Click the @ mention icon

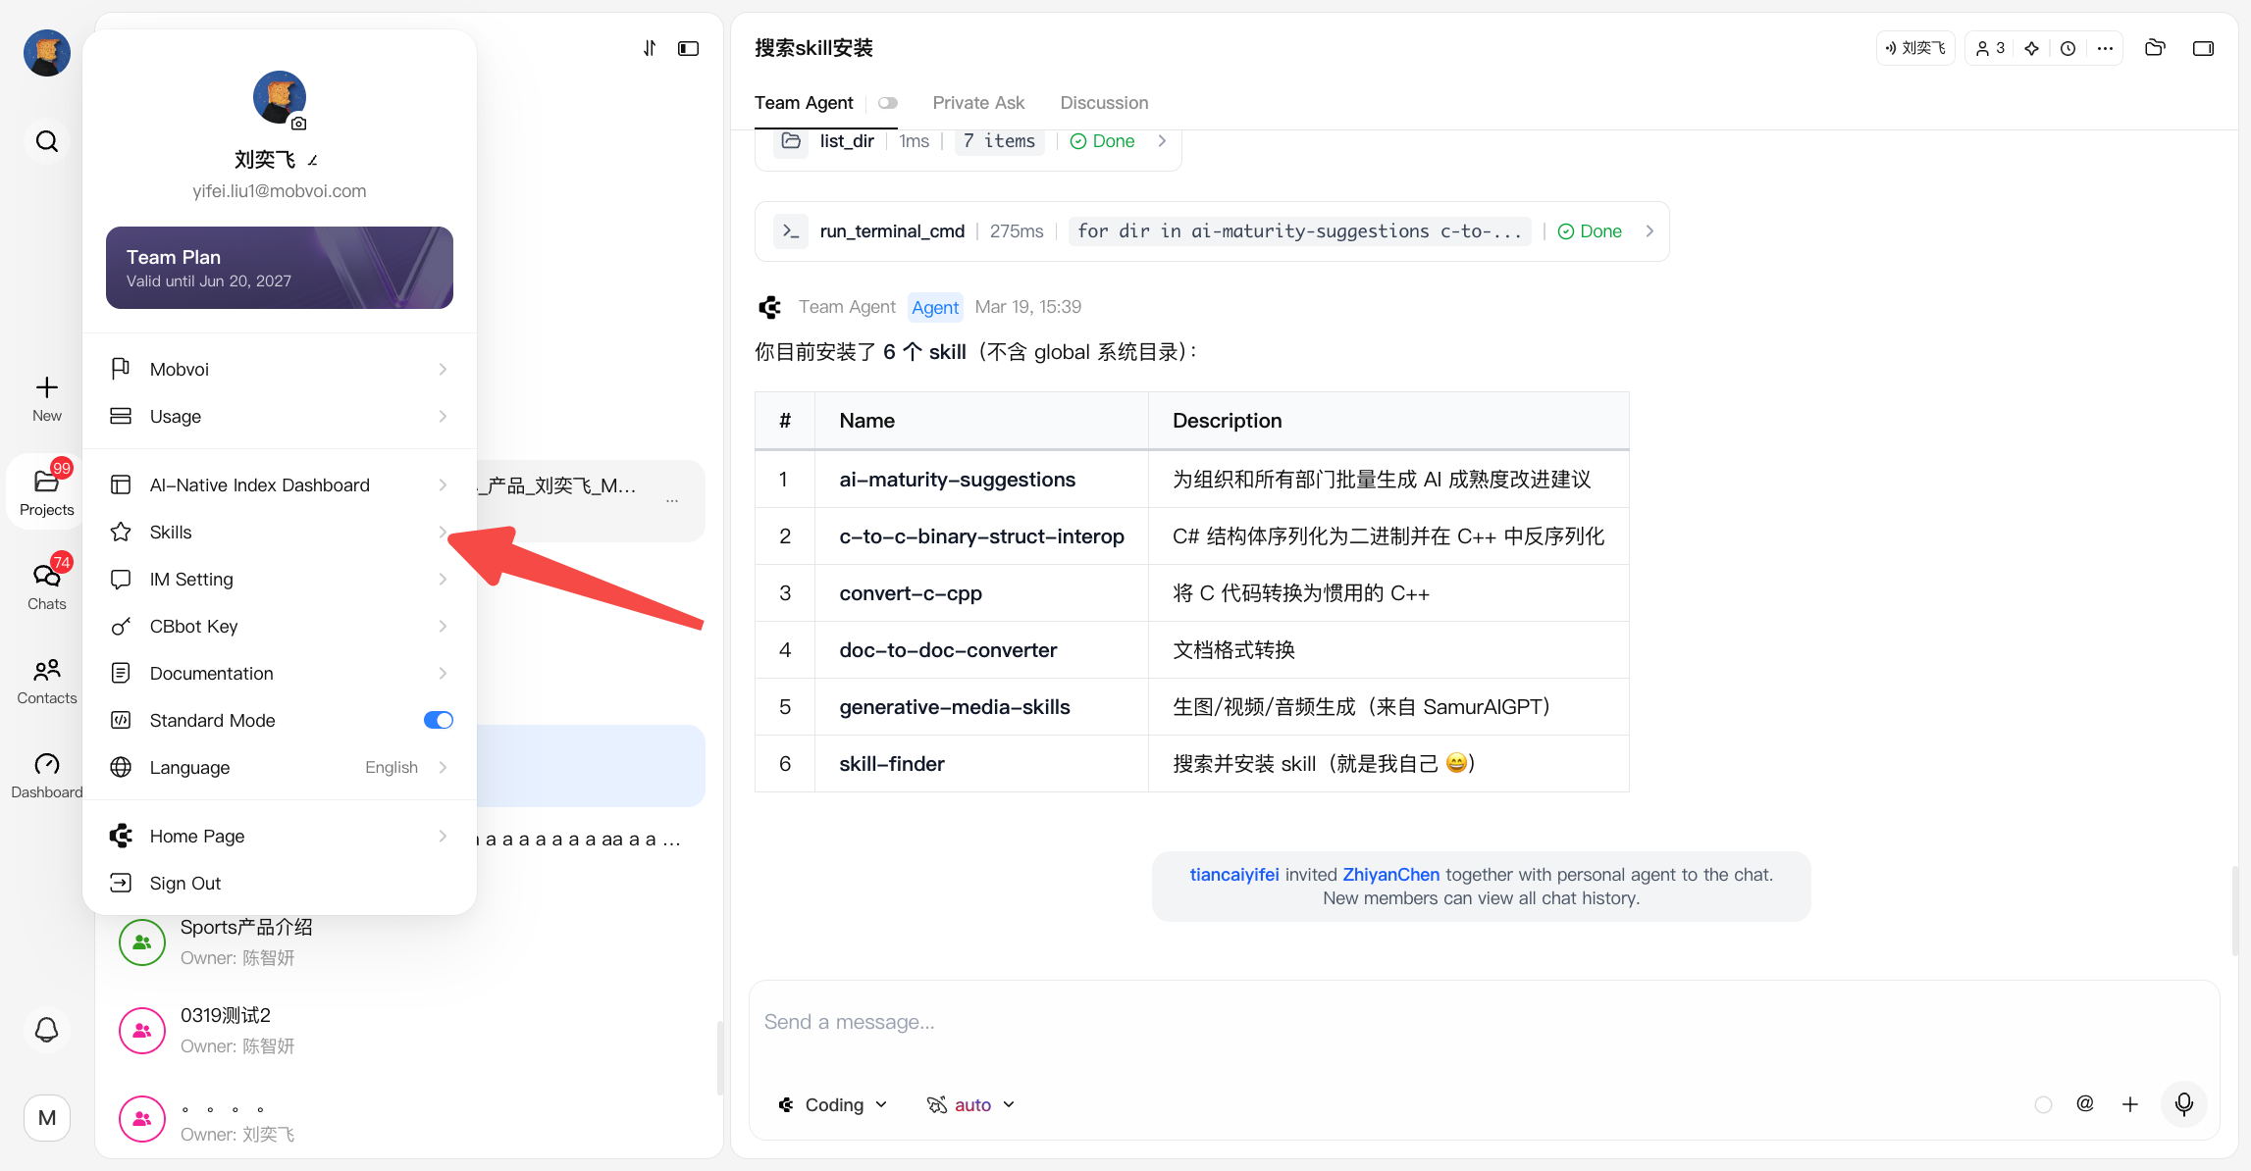(x=2085, y=1104)
